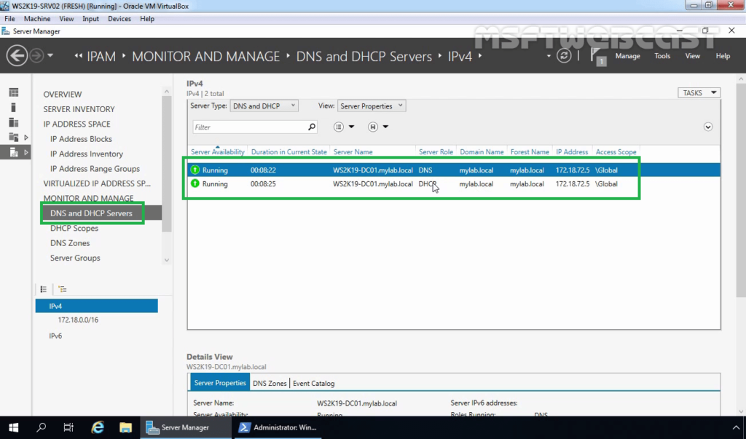Open IP Address Inventory
This screenshot has width=746, height=439.
87,154
